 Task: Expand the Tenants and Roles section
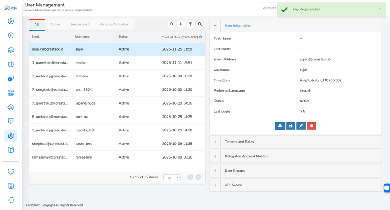215,142
